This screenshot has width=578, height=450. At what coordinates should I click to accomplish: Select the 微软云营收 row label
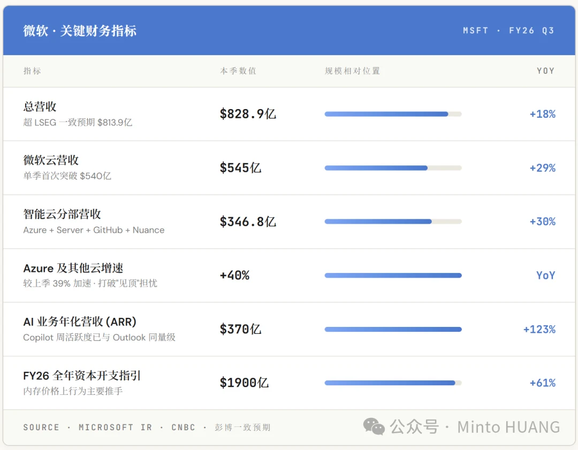pos(51,161)
